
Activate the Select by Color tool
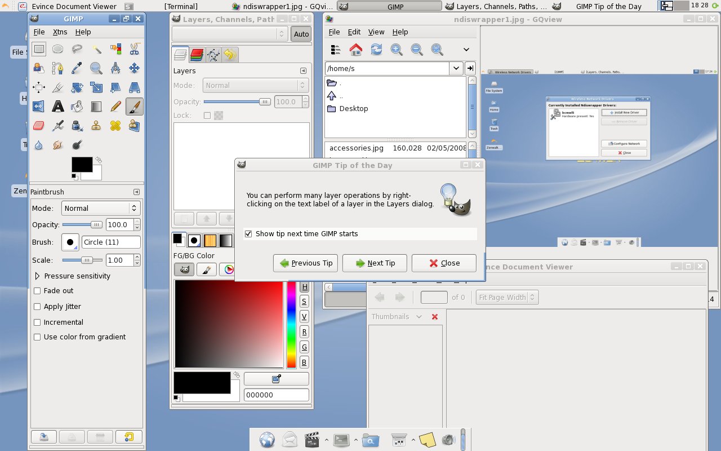point(115,49)
